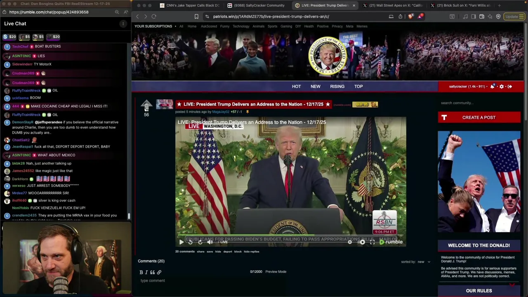Open the 'sorted by: new' dropdown
The image size is (528, 297).
(416, 262)
